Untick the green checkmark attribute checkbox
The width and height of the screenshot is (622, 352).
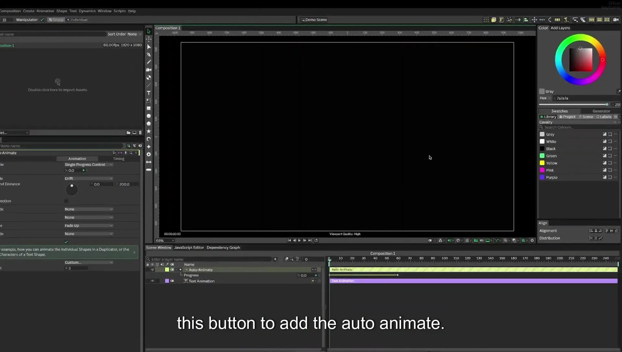click(x=66, y=242)
